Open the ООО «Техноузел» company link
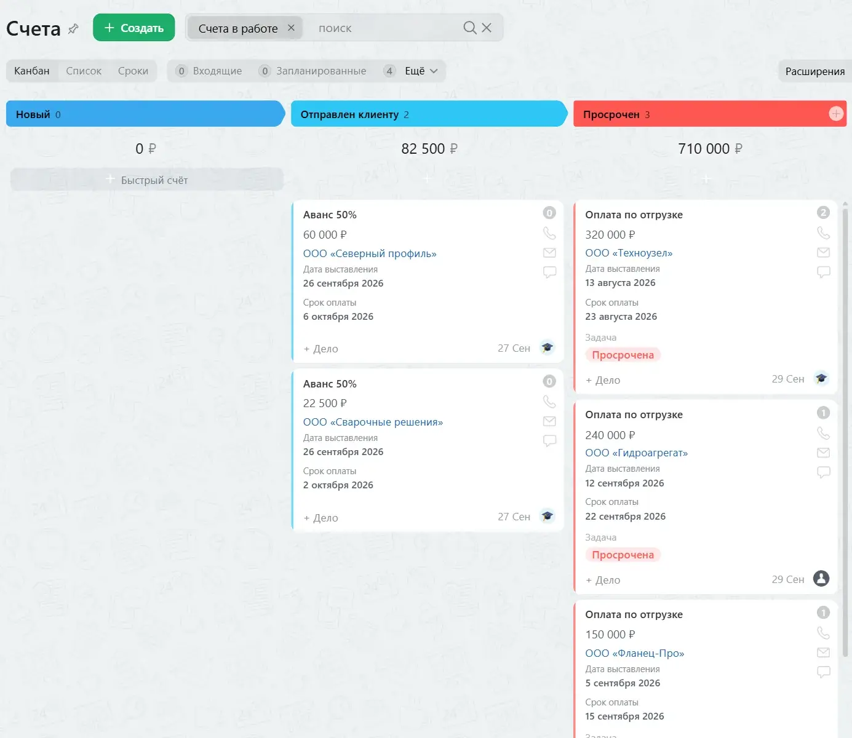 (629, 253)
